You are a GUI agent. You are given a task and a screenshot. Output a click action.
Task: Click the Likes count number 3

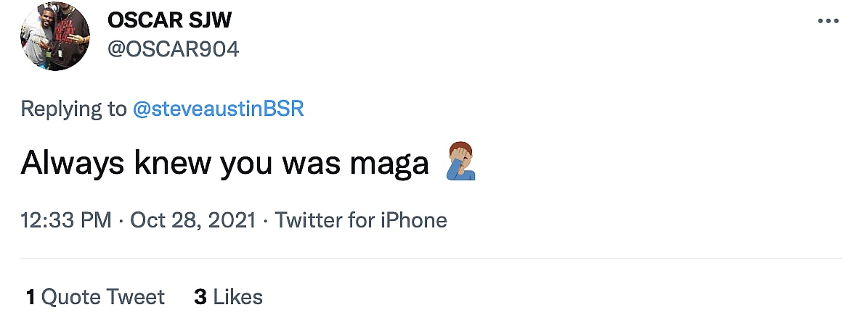200,297
